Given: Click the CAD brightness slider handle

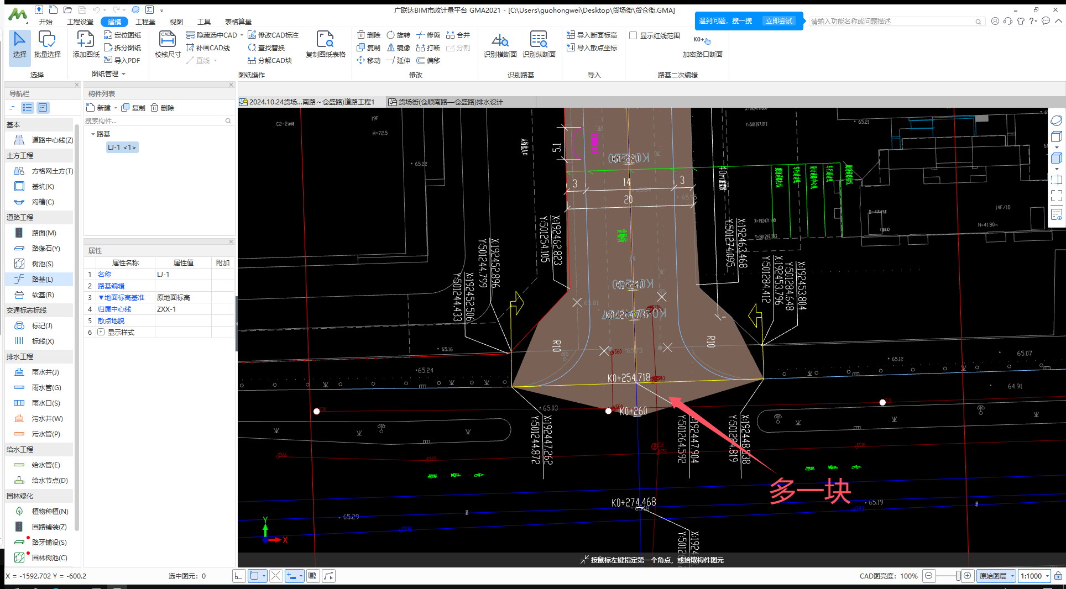Looking at the screenshot, I should click(958, 576).
